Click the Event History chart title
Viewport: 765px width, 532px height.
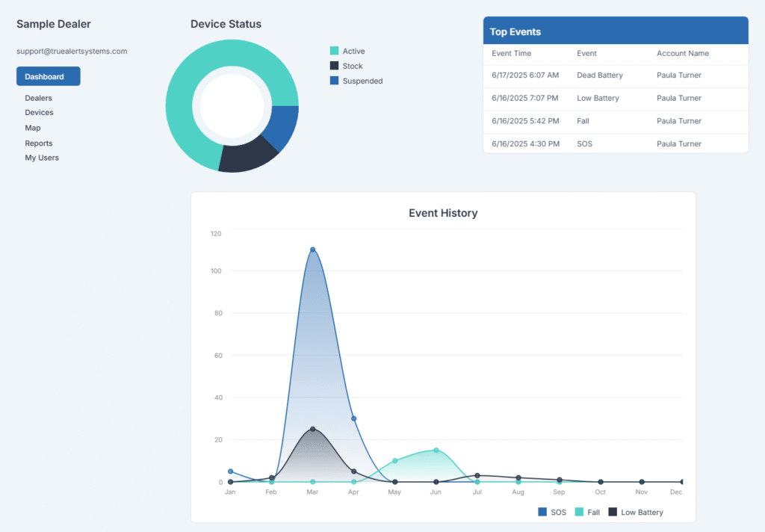[442, 213]
